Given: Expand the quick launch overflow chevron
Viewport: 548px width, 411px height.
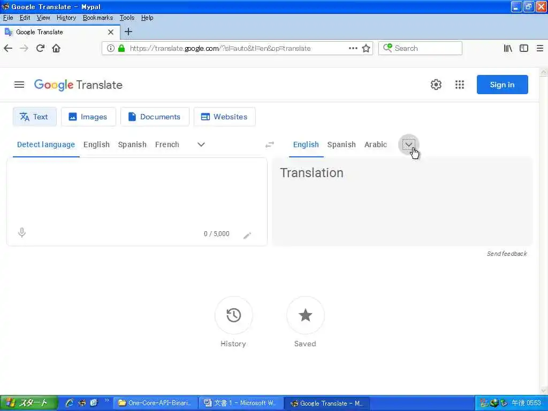Looking at the screenshot, I should tap(106, 400).
